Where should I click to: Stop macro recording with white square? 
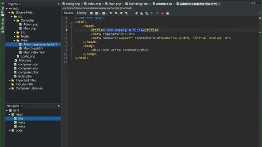167,13
